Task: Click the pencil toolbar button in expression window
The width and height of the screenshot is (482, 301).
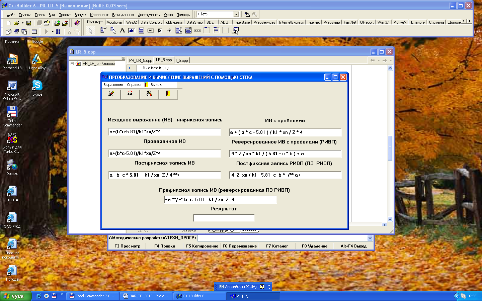Action: click(111, 94)
